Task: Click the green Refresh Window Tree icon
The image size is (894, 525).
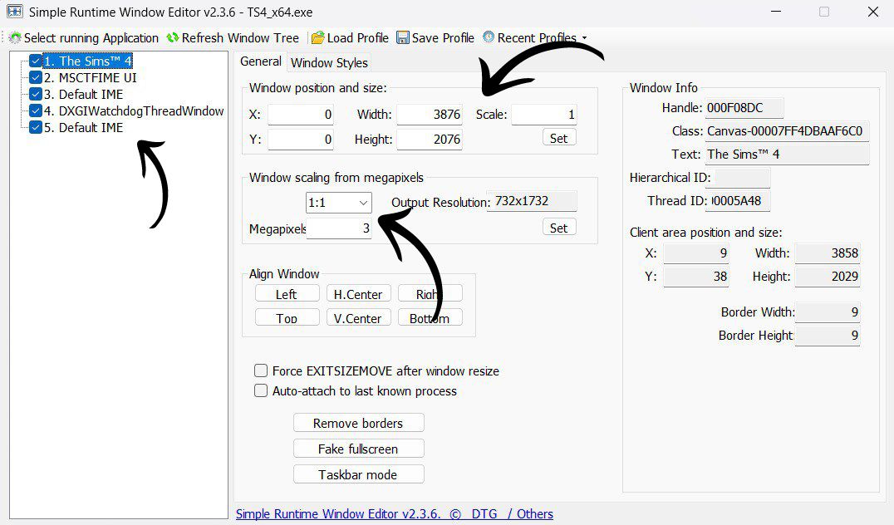Action: click(x=172, y=37)
